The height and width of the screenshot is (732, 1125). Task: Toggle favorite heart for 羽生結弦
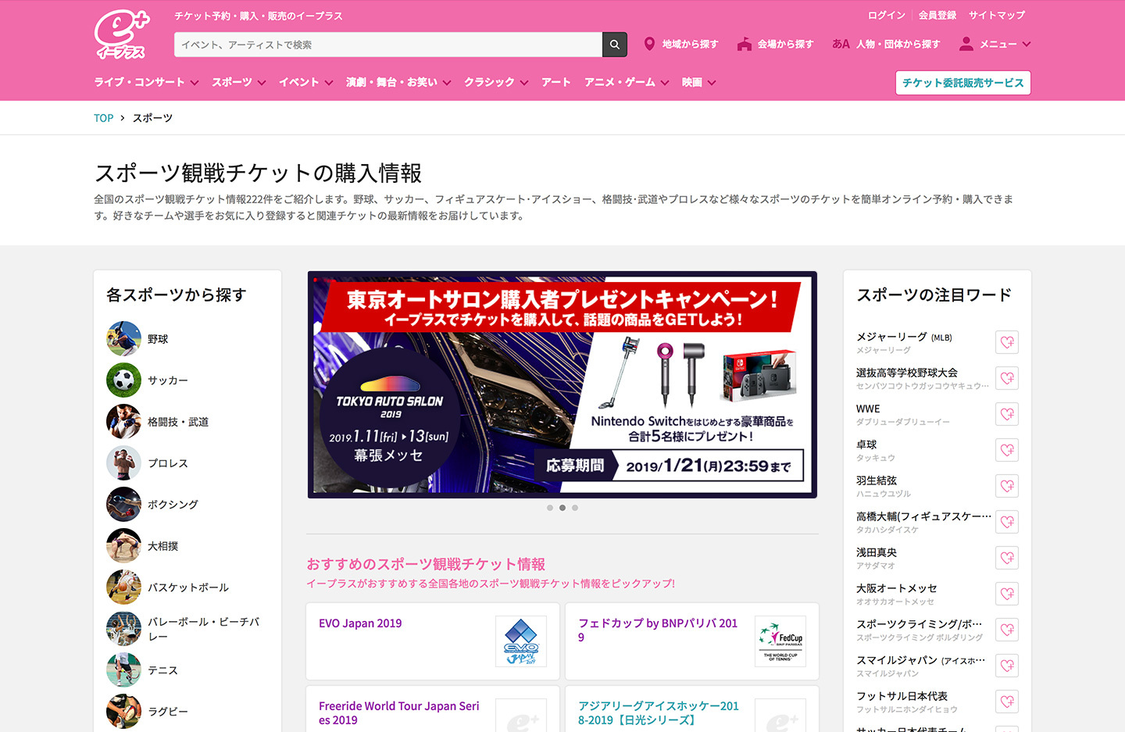pos(1007,486)
